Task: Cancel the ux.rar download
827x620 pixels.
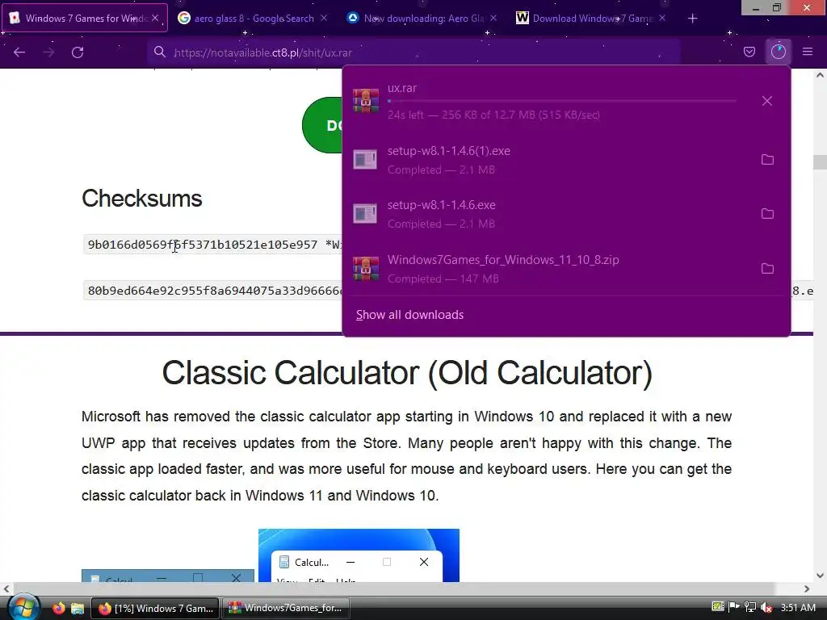Action: click(x=767, y=101)
